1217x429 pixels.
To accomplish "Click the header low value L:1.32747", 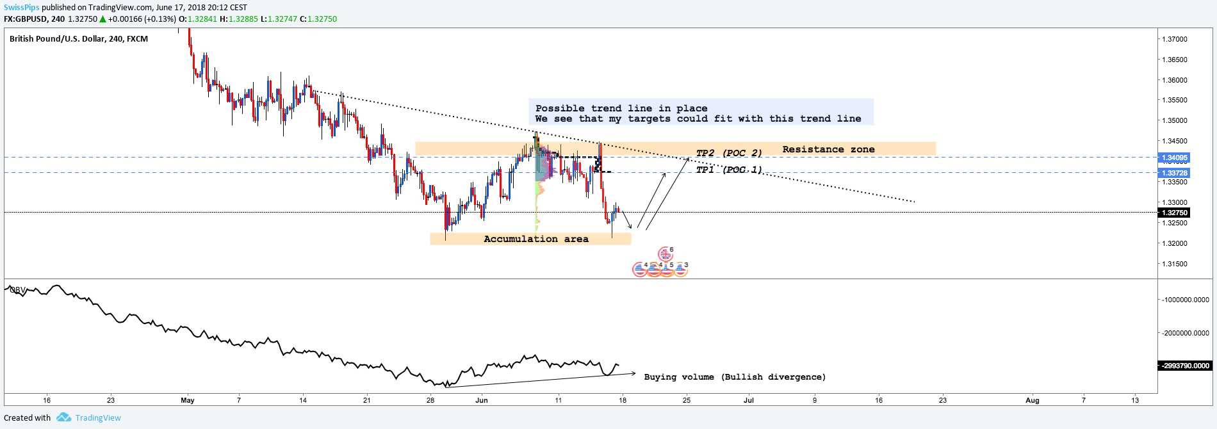I will click(x=279, y=19).
